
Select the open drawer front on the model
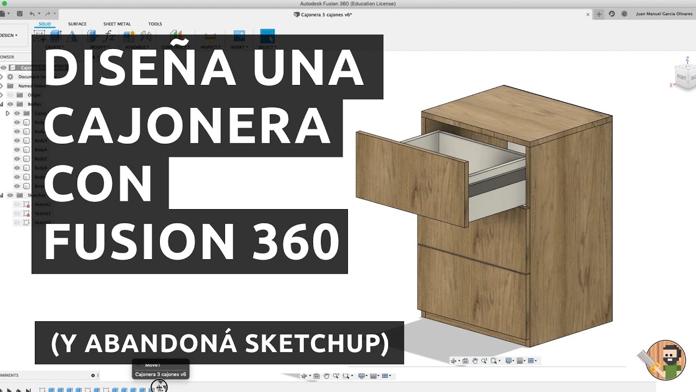pyautogui.click(x=412, y=178)
